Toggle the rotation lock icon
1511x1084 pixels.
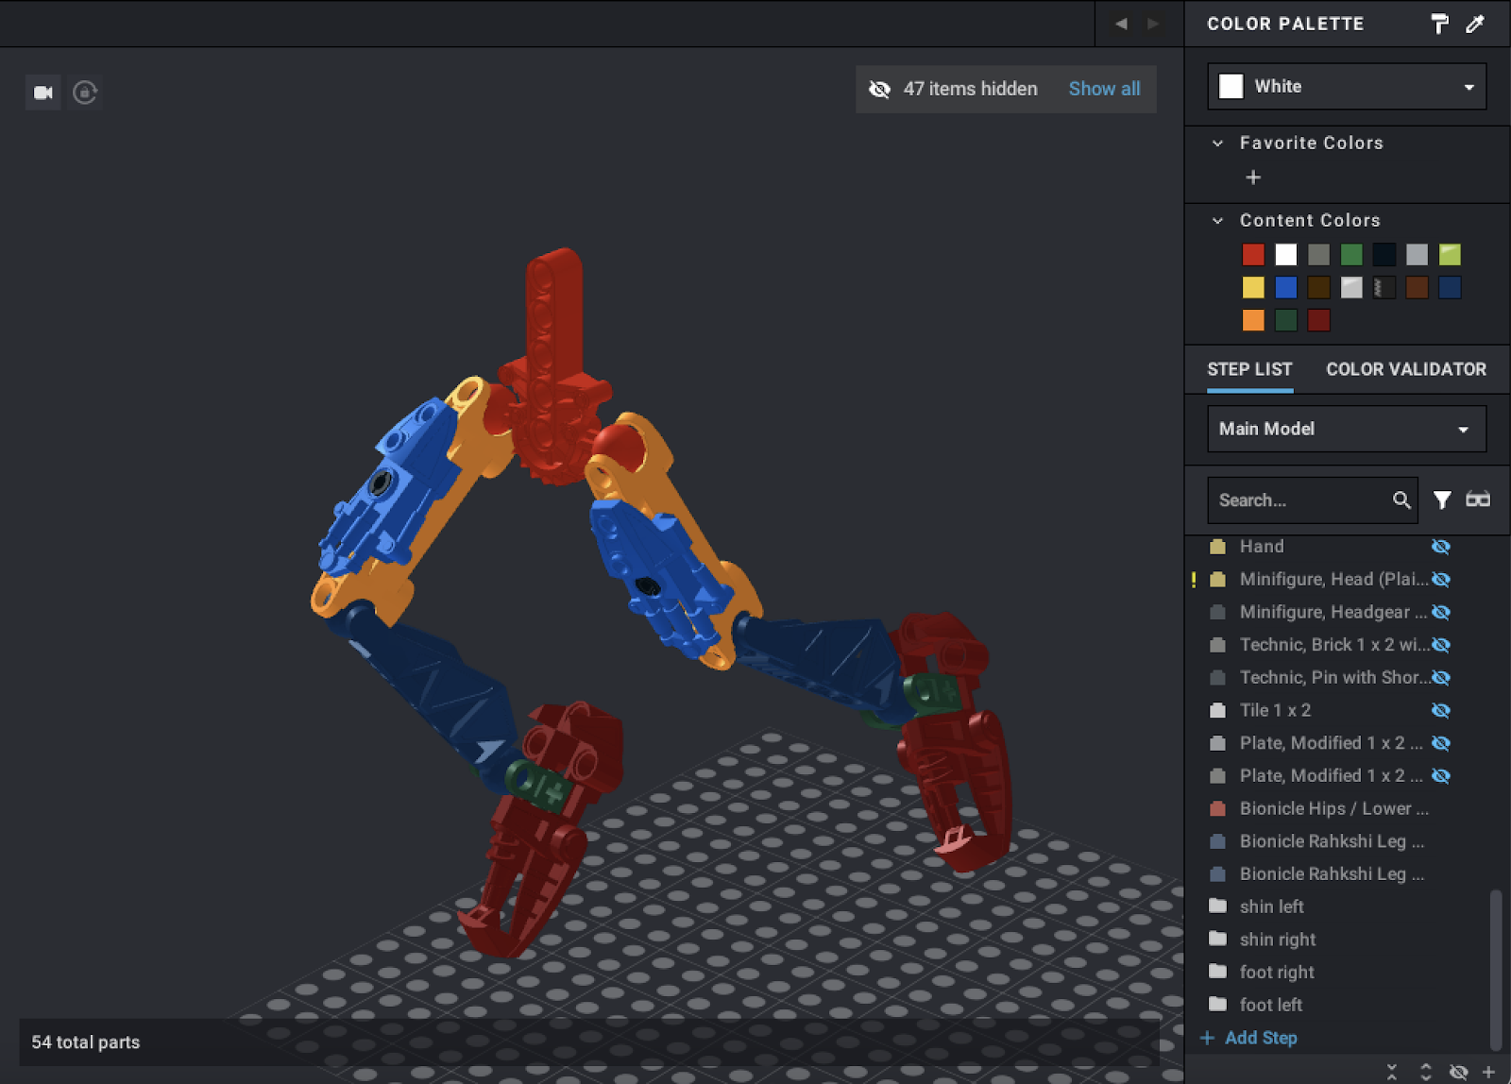tap(85, 93)
